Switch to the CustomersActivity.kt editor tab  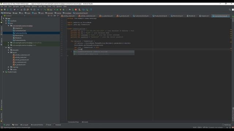point(141,16)
